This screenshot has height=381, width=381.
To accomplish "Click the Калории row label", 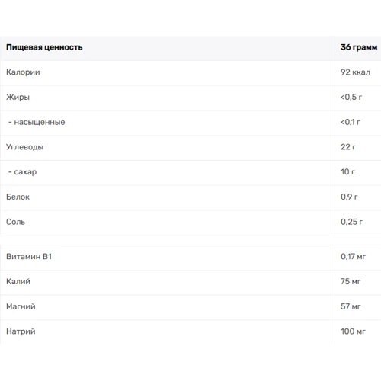I will click(23, 72).
